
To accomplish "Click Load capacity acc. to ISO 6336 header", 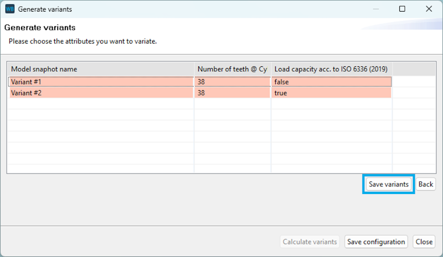I will pyautogui.click(x=332, y=69).
